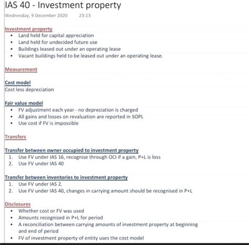Click the Vacant buildings held to be leased line

tap(90, 56)
